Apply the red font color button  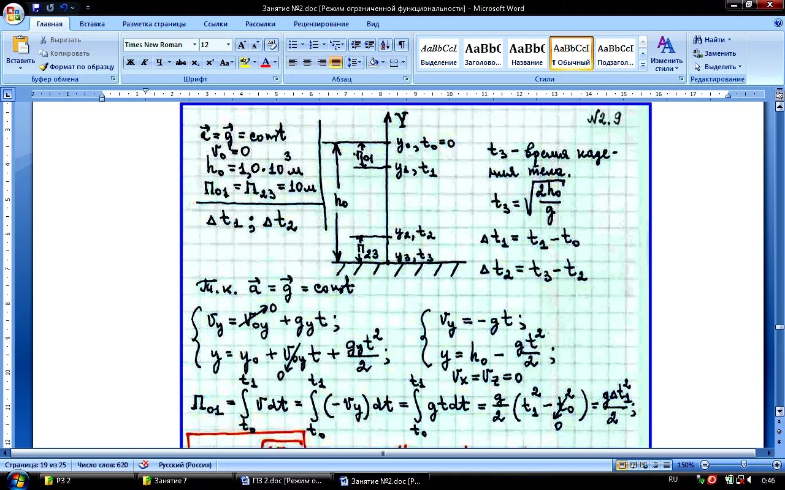[266, 62]
